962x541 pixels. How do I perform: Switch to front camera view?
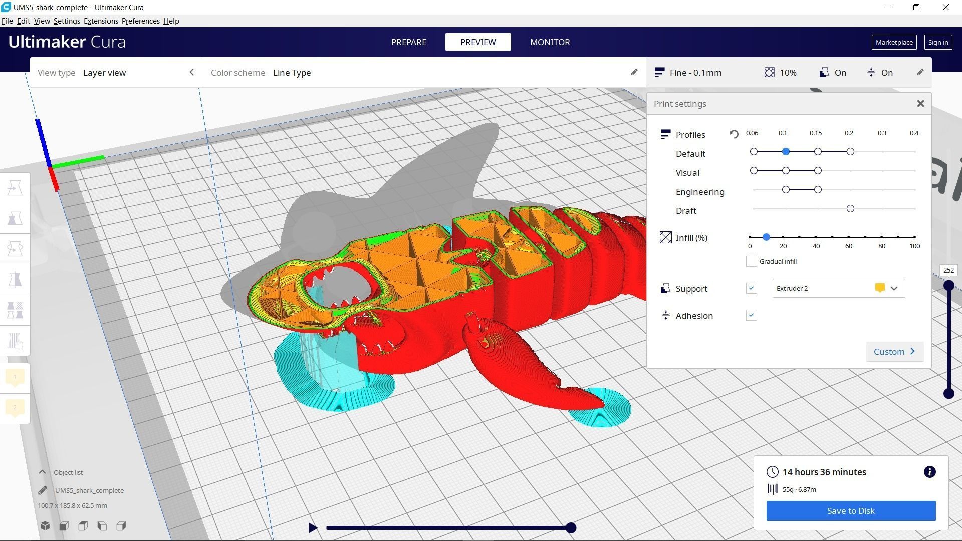tap(64, 526)
